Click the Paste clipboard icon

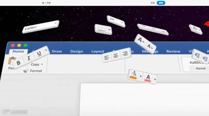(x=12, y=61)
